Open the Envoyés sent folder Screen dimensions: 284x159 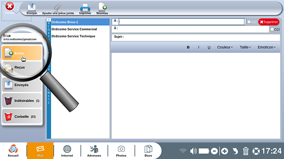(22, 85)
